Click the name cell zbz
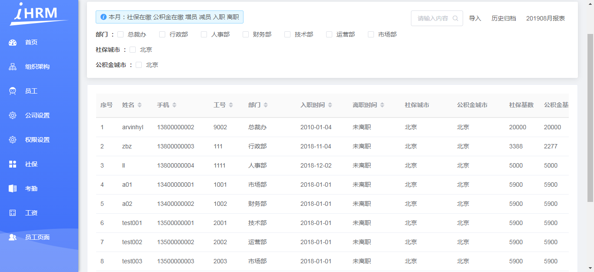Viewport: 594px width, 272px height. [127, 146]
